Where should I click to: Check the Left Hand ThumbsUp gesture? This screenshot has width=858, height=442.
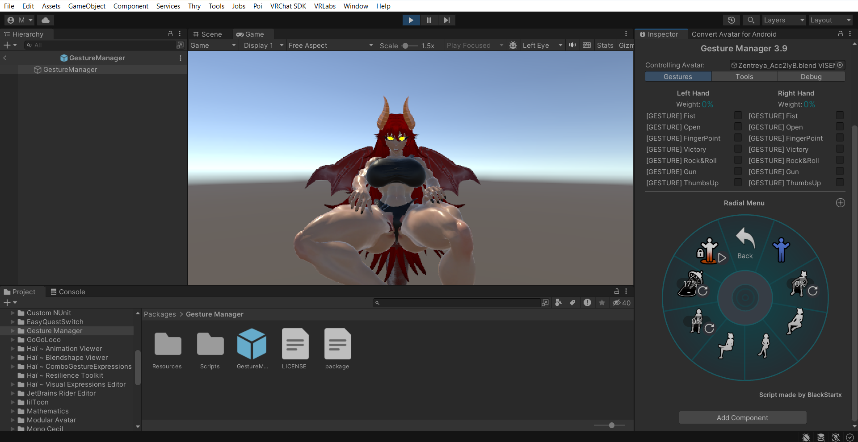click(738, 183)
